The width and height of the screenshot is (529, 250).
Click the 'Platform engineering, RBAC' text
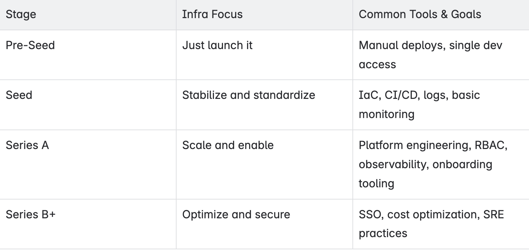(x=433, y=145)
